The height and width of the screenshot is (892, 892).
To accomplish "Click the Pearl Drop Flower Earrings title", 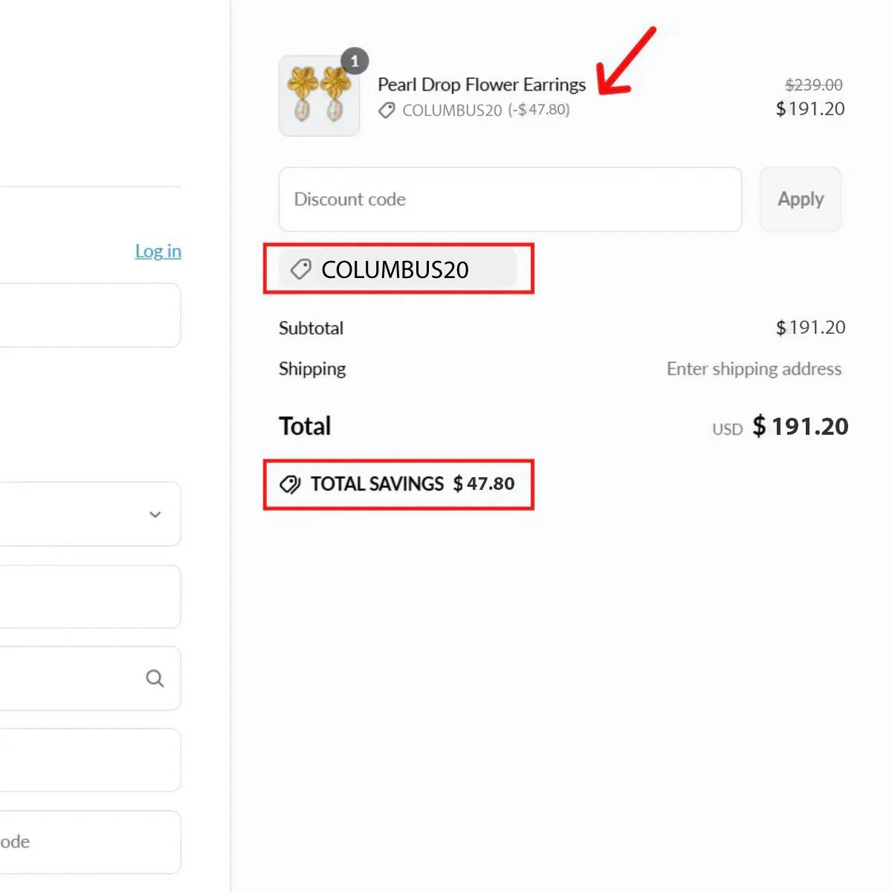I will click(x=481, y=85).
